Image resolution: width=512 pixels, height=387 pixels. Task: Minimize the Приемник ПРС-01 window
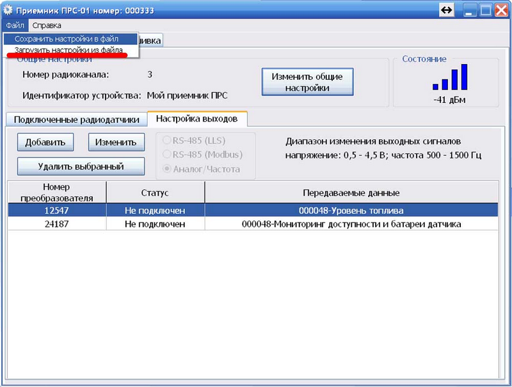click(x=470, y=10)
